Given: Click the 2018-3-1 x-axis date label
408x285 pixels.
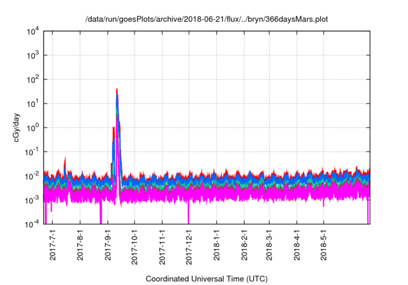Looking at the screenshot, I should point(269,245).
